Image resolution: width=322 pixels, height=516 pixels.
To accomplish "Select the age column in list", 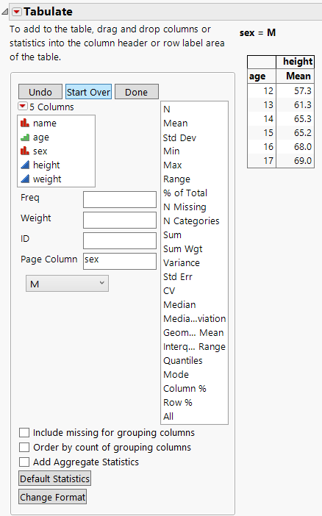I will (x=41, y=137).
